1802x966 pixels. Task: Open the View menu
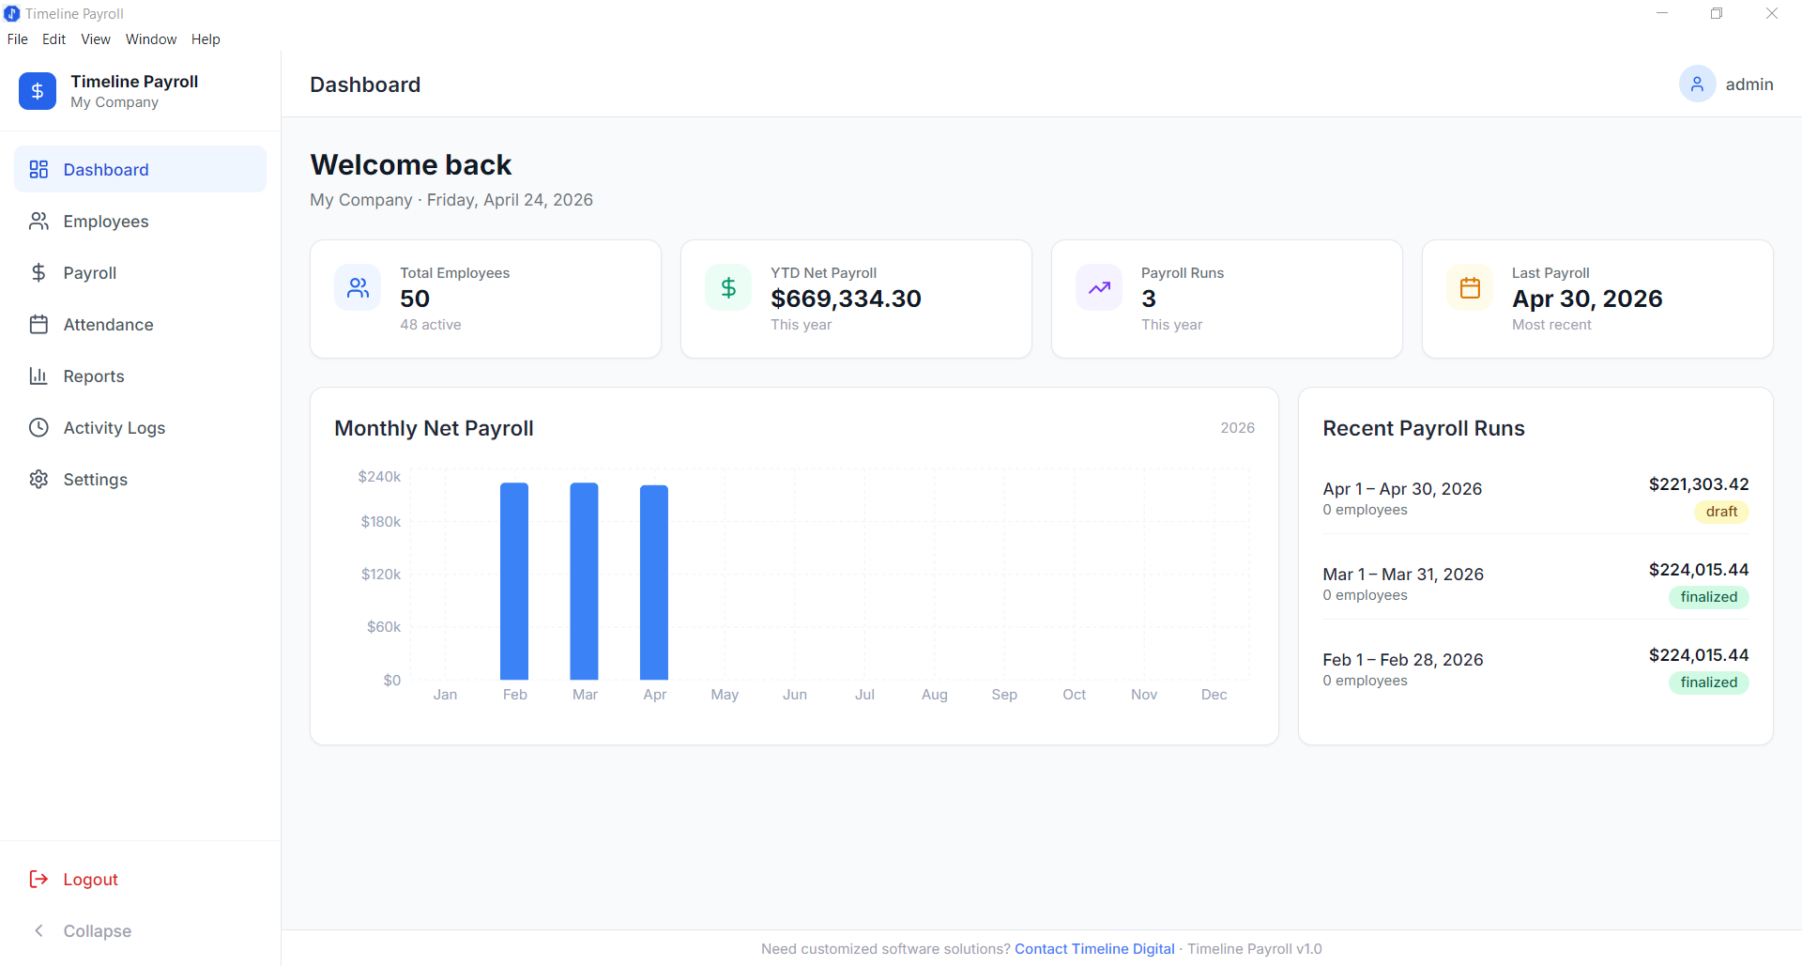click(x=95, y=38)
